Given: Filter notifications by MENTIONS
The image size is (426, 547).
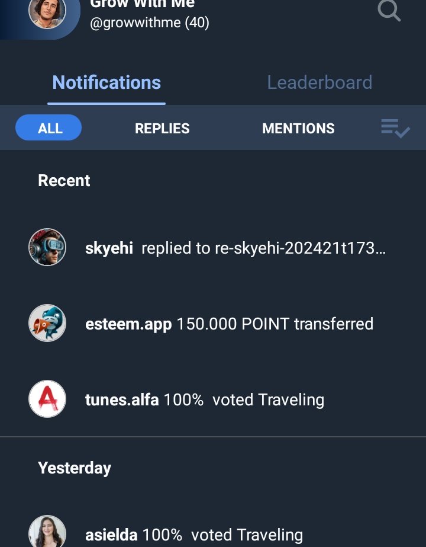Looking at the screenshot, I should click(298, 128).
